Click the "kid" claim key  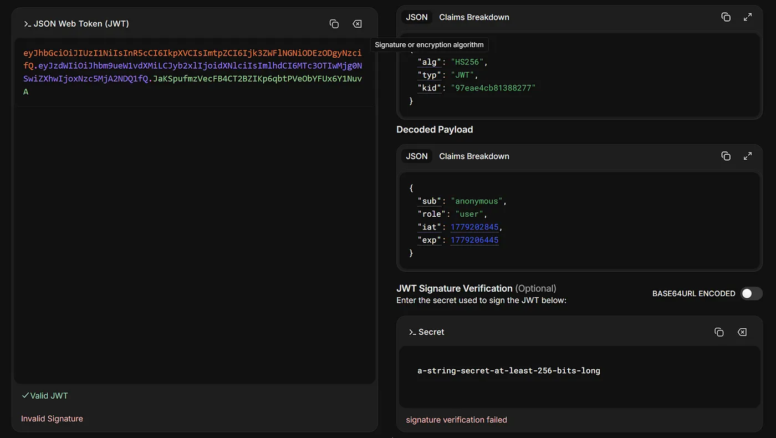[430, 88]
